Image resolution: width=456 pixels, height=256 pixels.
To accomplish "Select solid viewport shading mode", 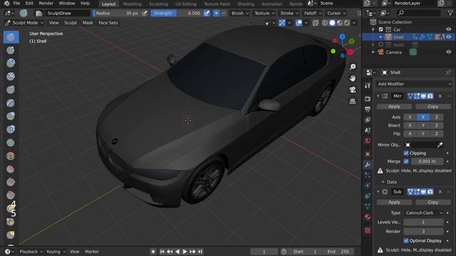I will point(332,23).
